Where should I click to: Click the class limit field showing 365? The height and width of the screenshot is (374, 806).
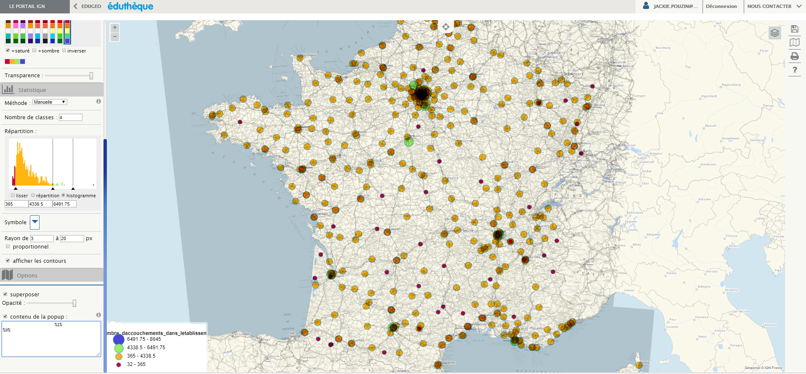16,204
